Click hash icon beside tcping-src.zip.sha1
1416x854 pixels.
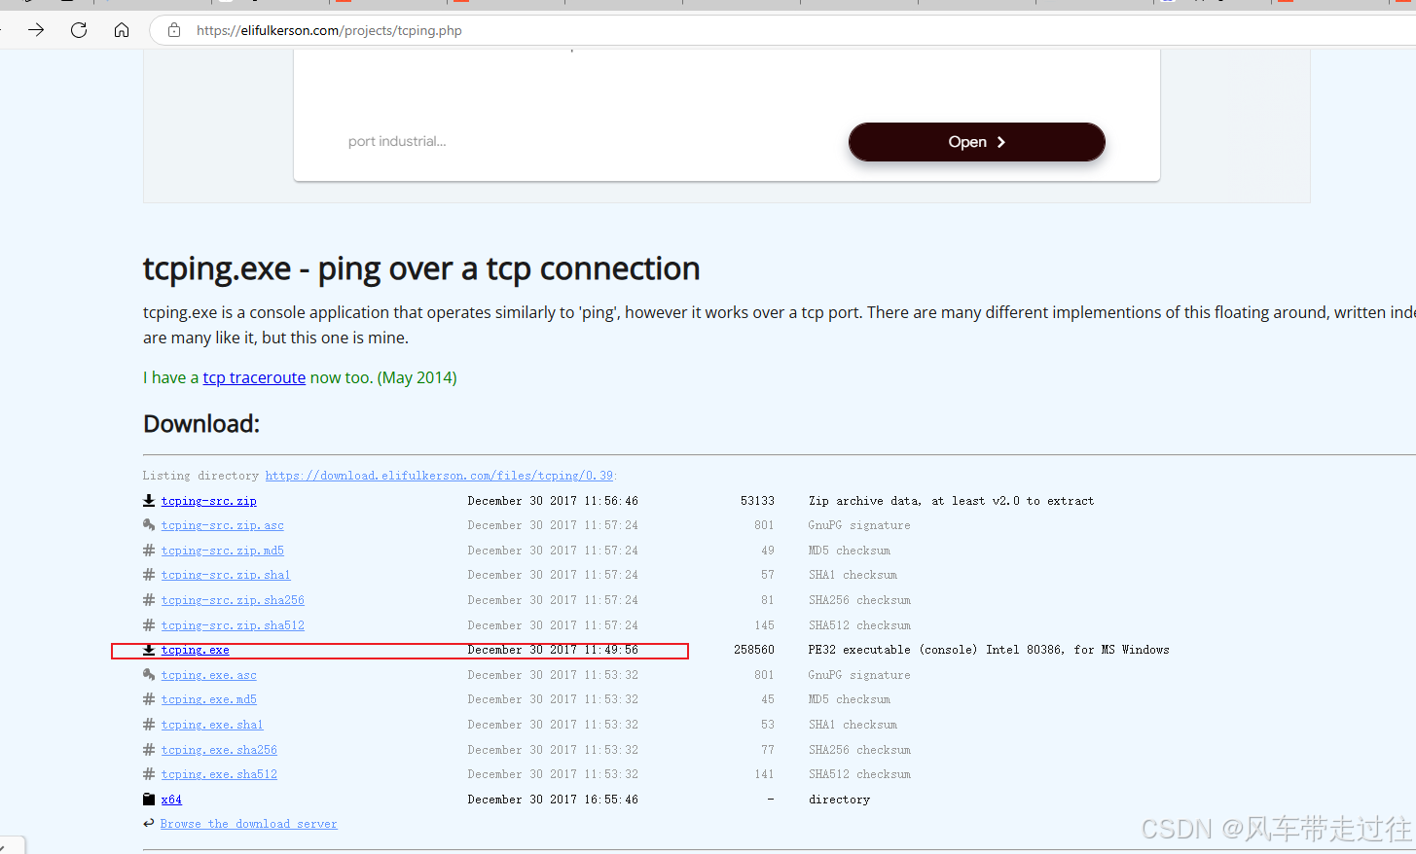149,575
